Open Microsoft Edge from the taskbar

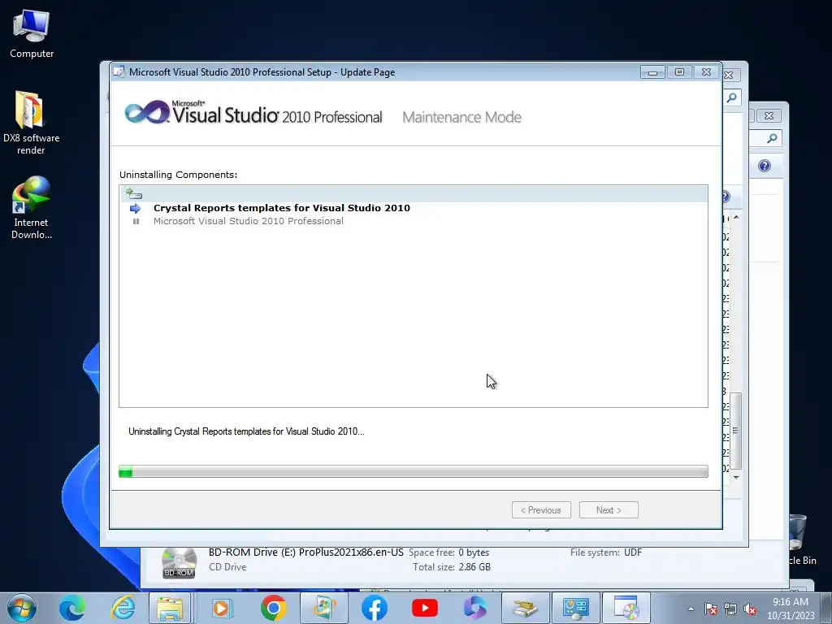[x=72, y=608]
